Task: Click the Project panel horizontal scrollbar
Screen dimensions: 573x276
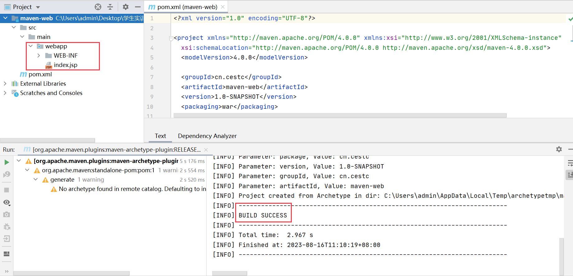Action: tap(48, 140)
